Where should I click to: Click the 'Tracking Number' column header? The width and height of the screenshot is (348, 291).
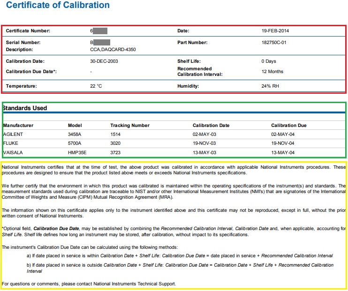click(x=130, y=125)
